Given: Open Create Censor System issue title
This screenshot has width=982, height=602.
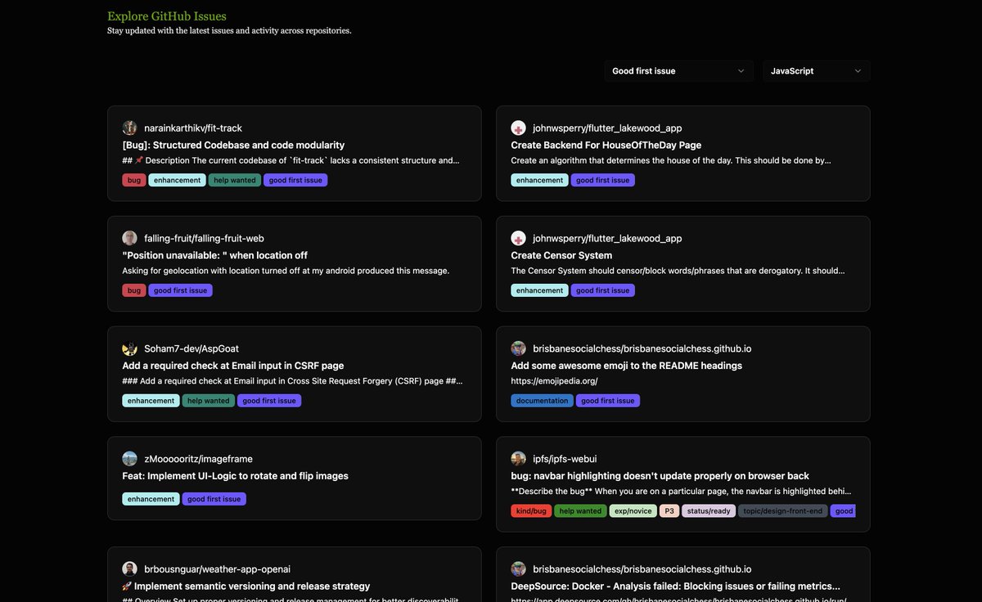Looking at the screenshot, I should (561, 255).
